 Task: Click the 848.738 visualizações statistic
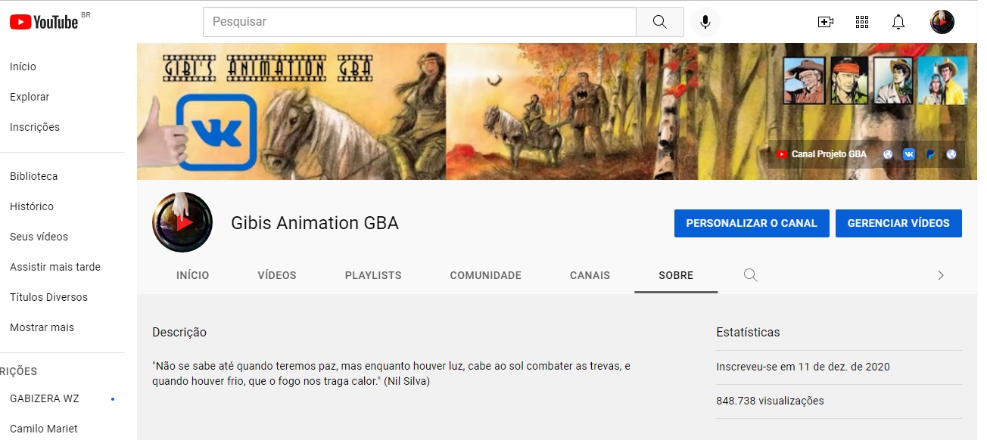770,401
